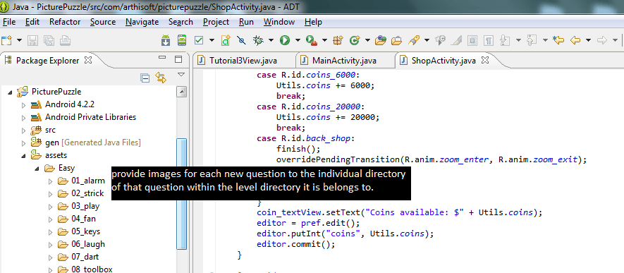Open the Project menu
This screenshot has width=624, height=273.
click(x=216, y=22)
